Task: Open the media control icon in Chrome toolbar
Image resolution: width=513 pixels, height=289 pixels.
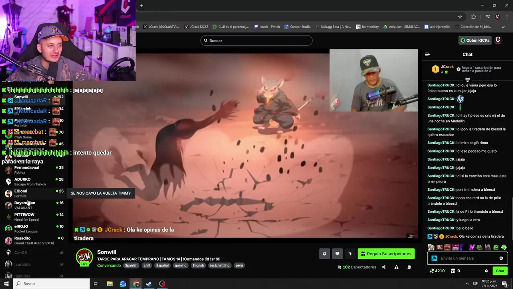Action: click(x=488, y=16)
